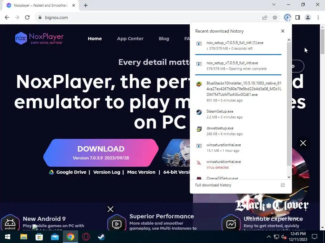Screen dimensions: 325x243
Task: Open the BlueStacks10Installer download entry
Action: point(238,91)
